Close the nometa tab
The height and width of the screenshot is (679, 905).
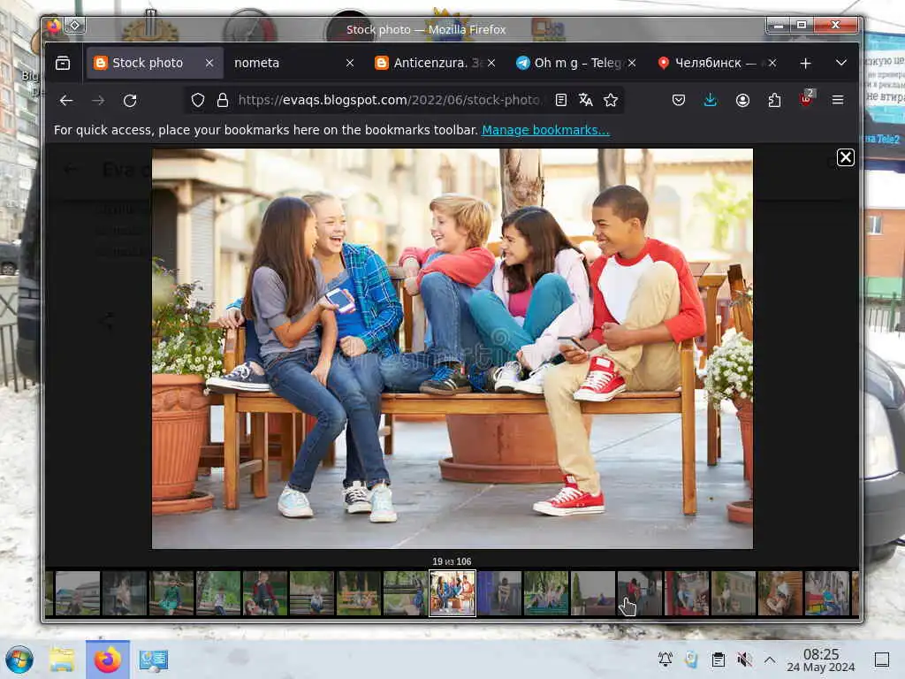[x=350, y=63]
